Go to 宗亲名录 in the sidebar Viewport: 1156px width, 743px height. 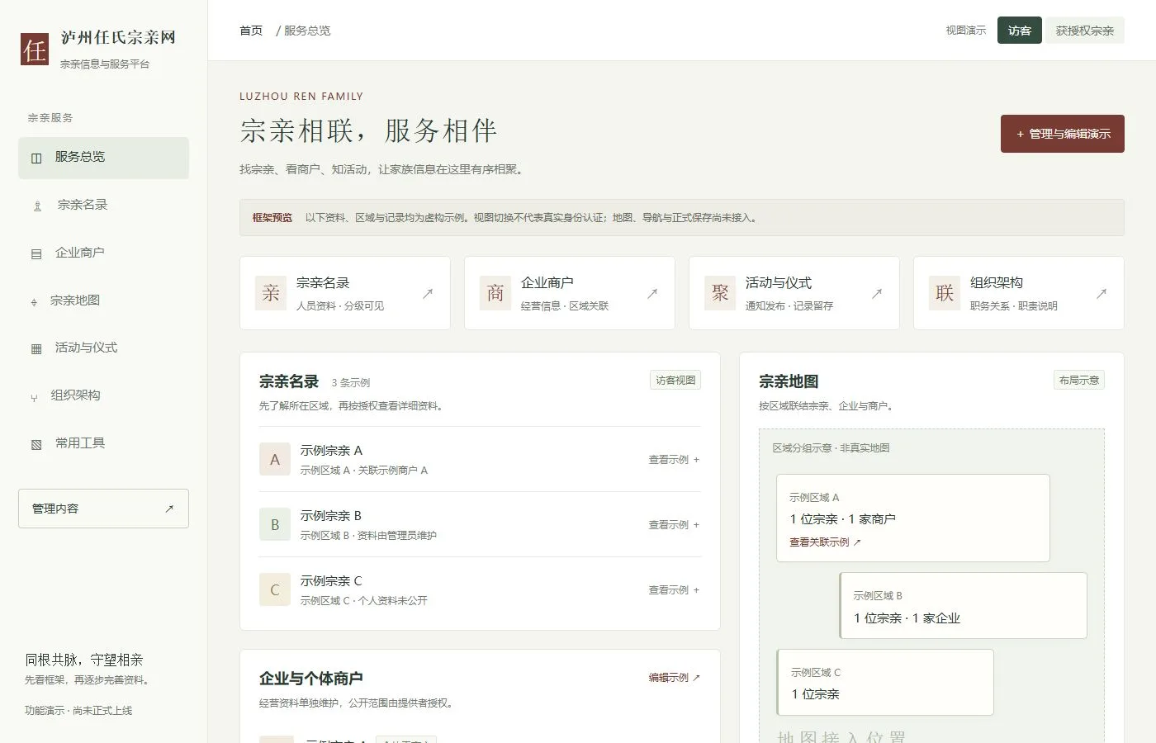pos(104,205)
